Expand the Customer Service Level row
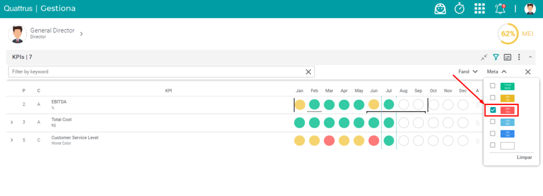The width and height of the screenshot is (543, 196). 12,140
